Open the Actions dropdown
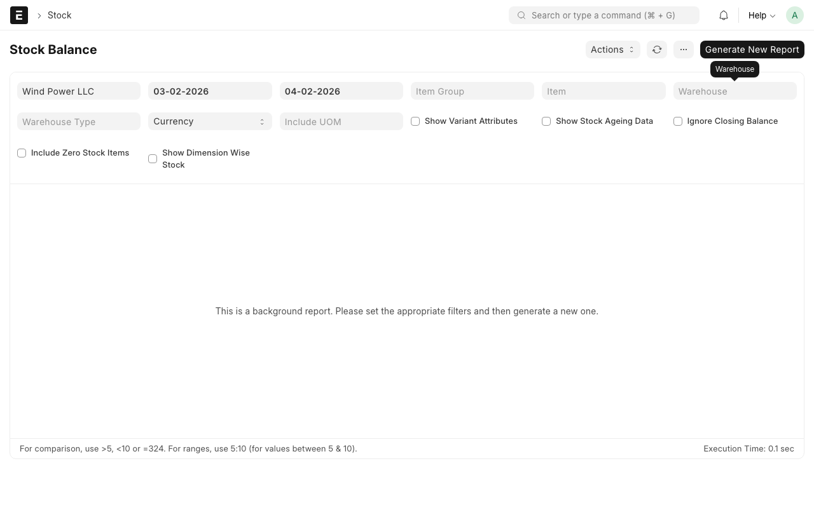This screenshot has height=508, width=814. [x=612, y=50]
